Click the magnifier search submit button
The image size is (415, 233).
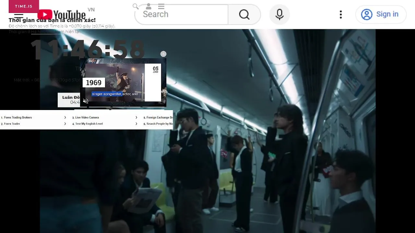pos(244,14)
